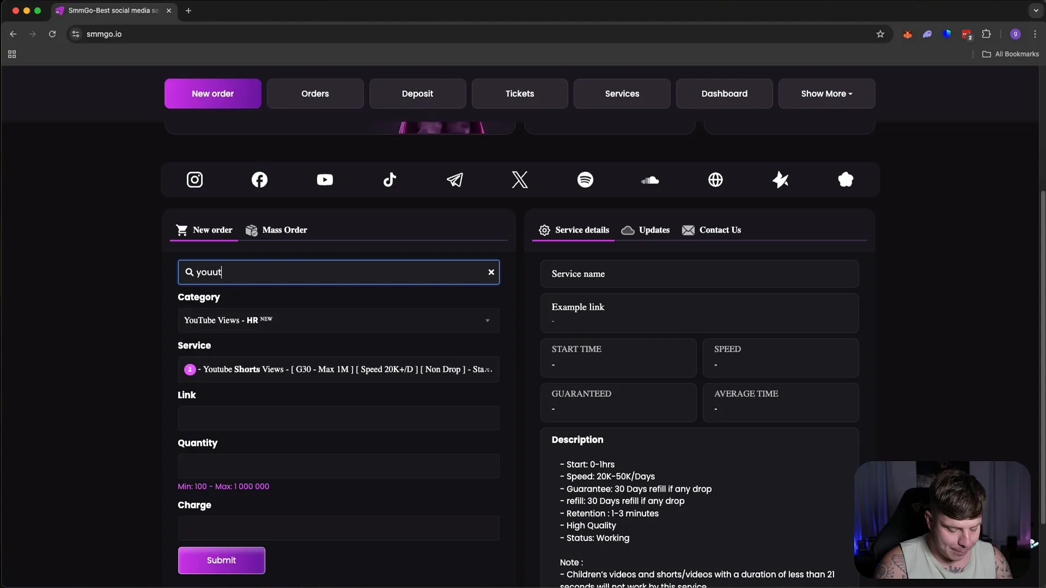Image resolution: width=1046 pixels, height=588 pixels.
Task: Open the apps grid in bookmarks bar
Action: (x=12, y=54)
